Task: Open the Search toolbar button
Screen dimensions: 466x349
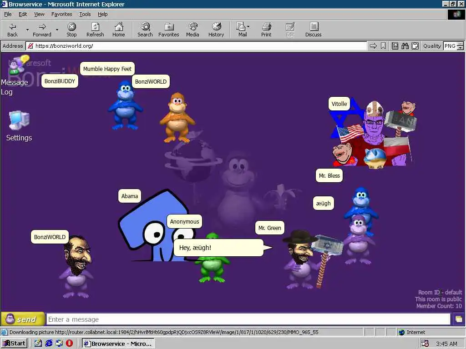Action: (x=145, y=30)
